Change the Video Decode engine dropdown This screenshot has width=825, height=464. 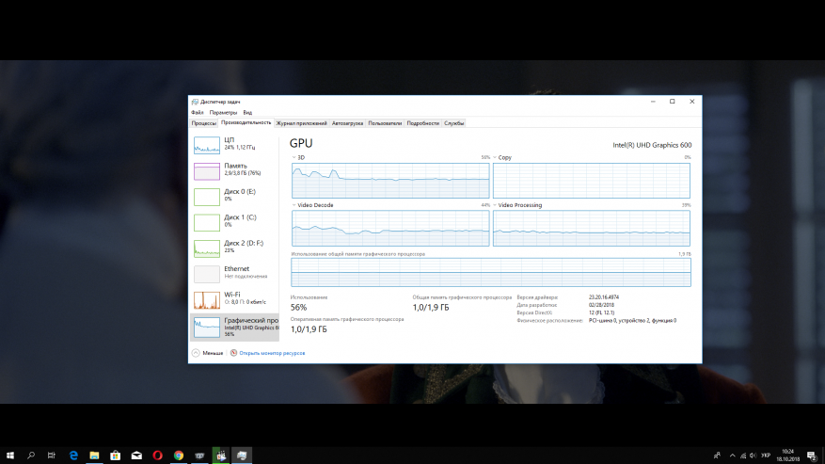pos(312,205)
